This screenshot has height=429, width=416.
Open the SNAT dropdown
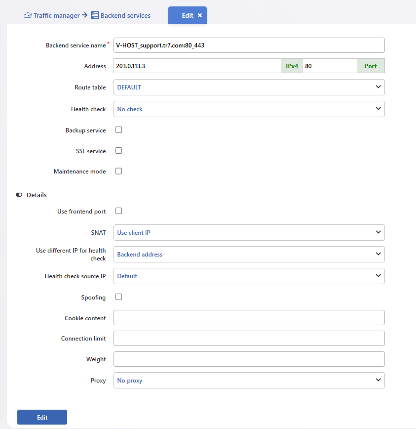249,233
